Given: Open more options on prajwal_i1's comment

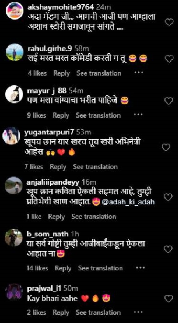Looking at the screenshot, I should pos(138,312).
